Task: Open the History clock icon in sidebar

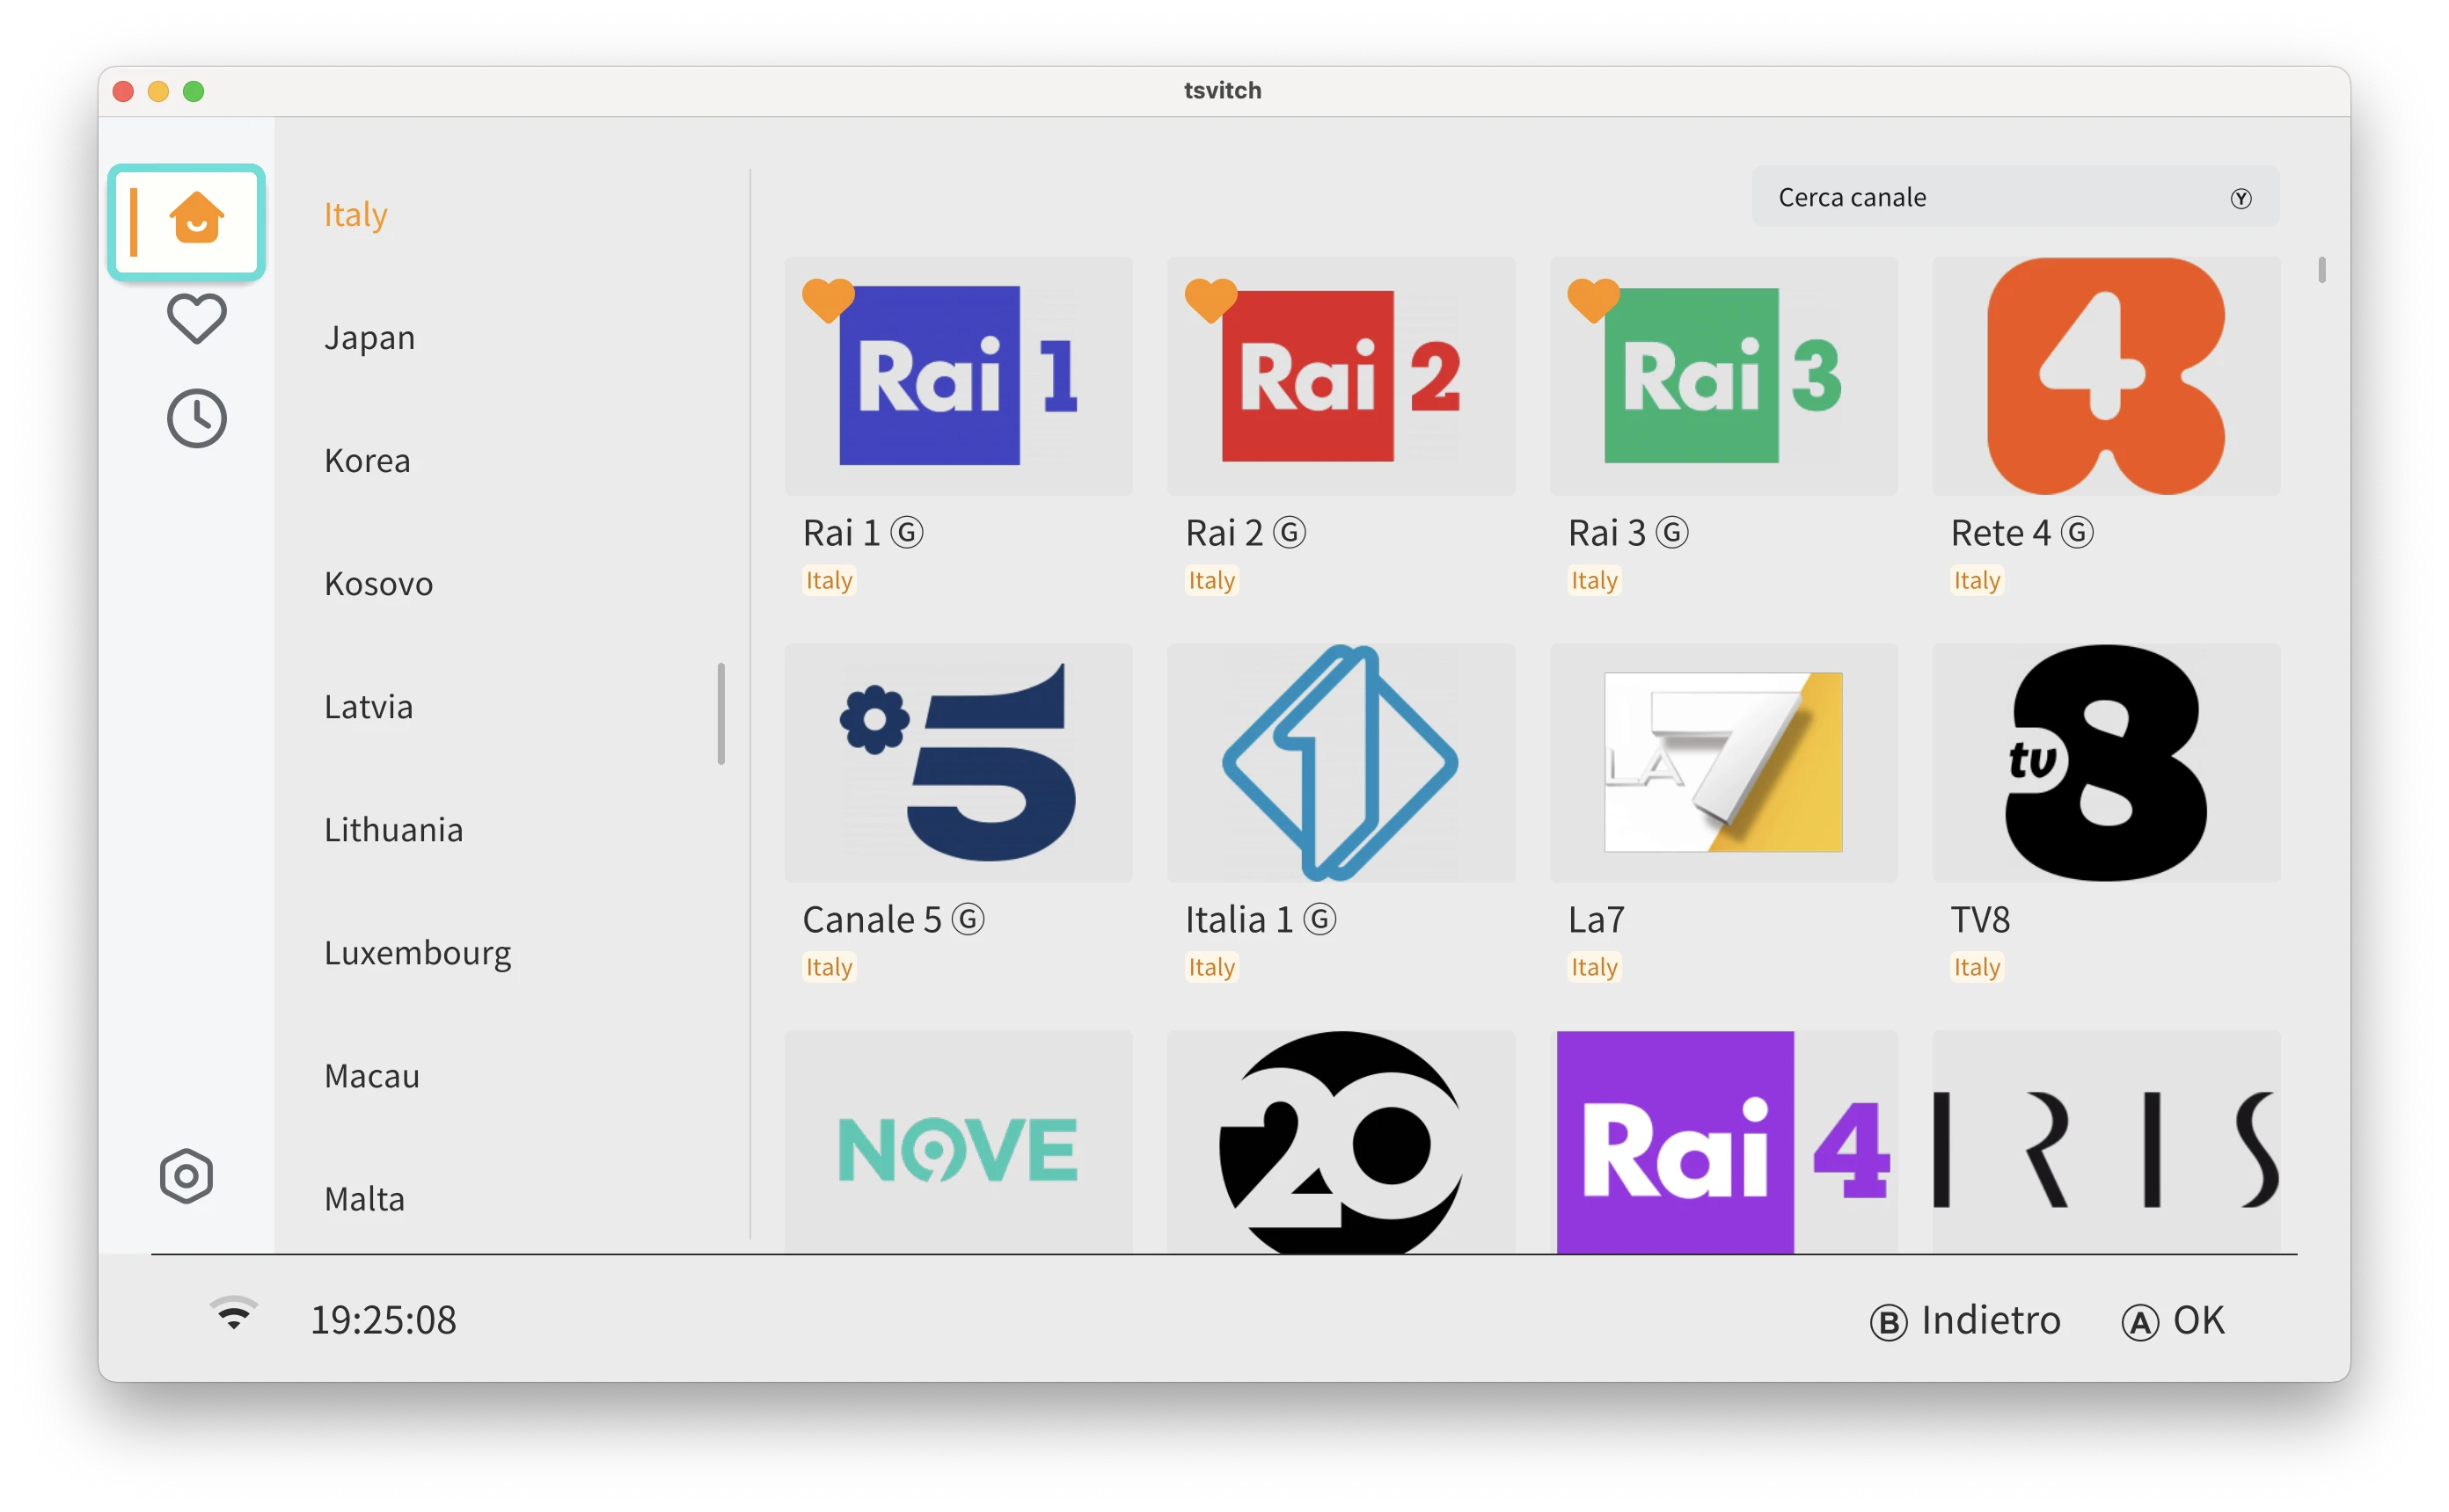Action: click(196, 418)
